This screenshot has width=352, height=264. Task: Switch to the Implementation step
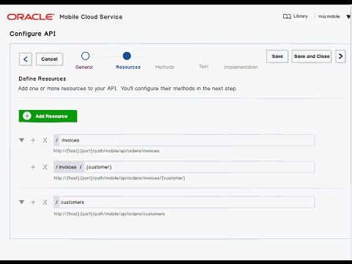pos(241,67)
